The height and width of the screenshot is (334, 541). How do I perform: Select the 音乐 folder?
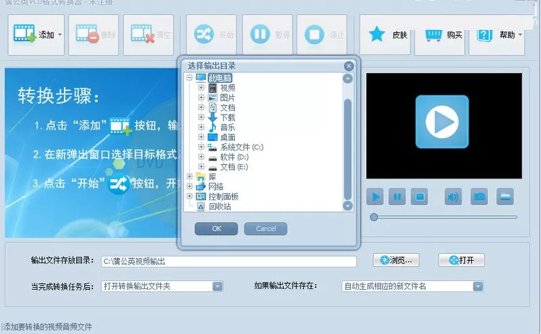coord(227,128)
